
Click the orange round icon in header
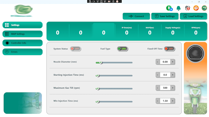[196, 8]
